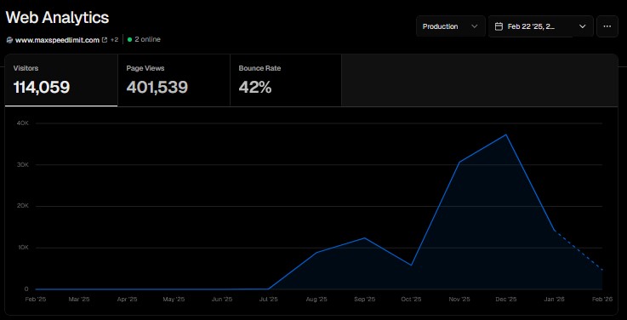Select the Bounce Rate metric tab

point(286,80)
